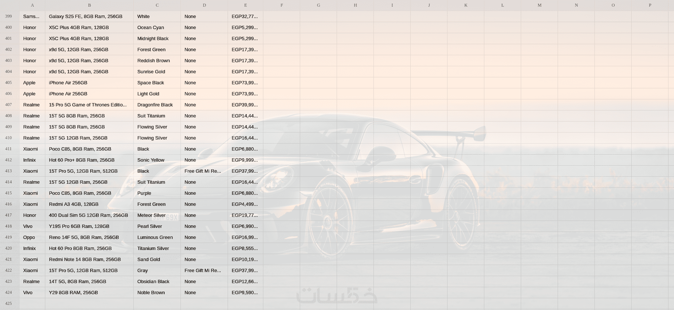Select column C header
674x310 pixels.
(157, 5)
